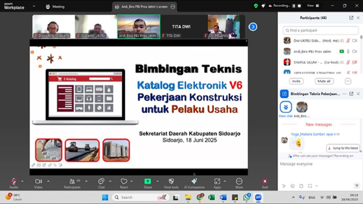This screenshot has height=204, width=363.
Task: Attach a file in chat composer
Action: tap(301, 186)
